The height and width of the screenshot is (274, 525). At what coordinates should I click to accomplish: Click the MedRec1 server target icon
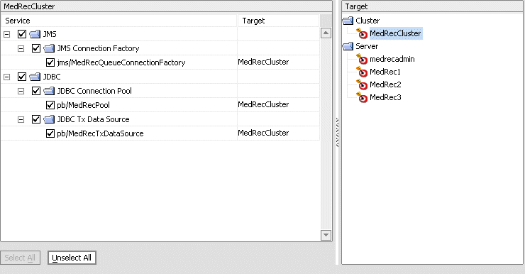point(362,72)
